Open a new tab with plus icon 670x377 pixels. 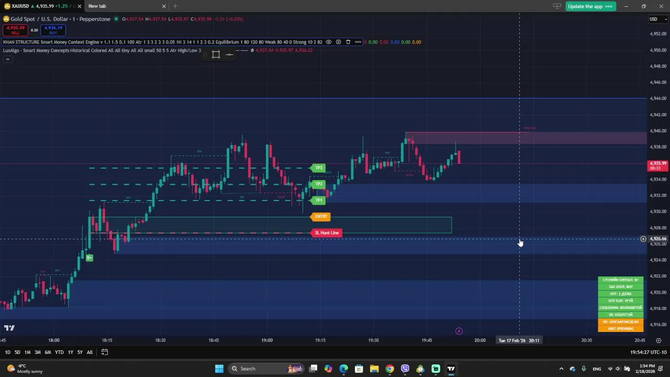[175, 6]
